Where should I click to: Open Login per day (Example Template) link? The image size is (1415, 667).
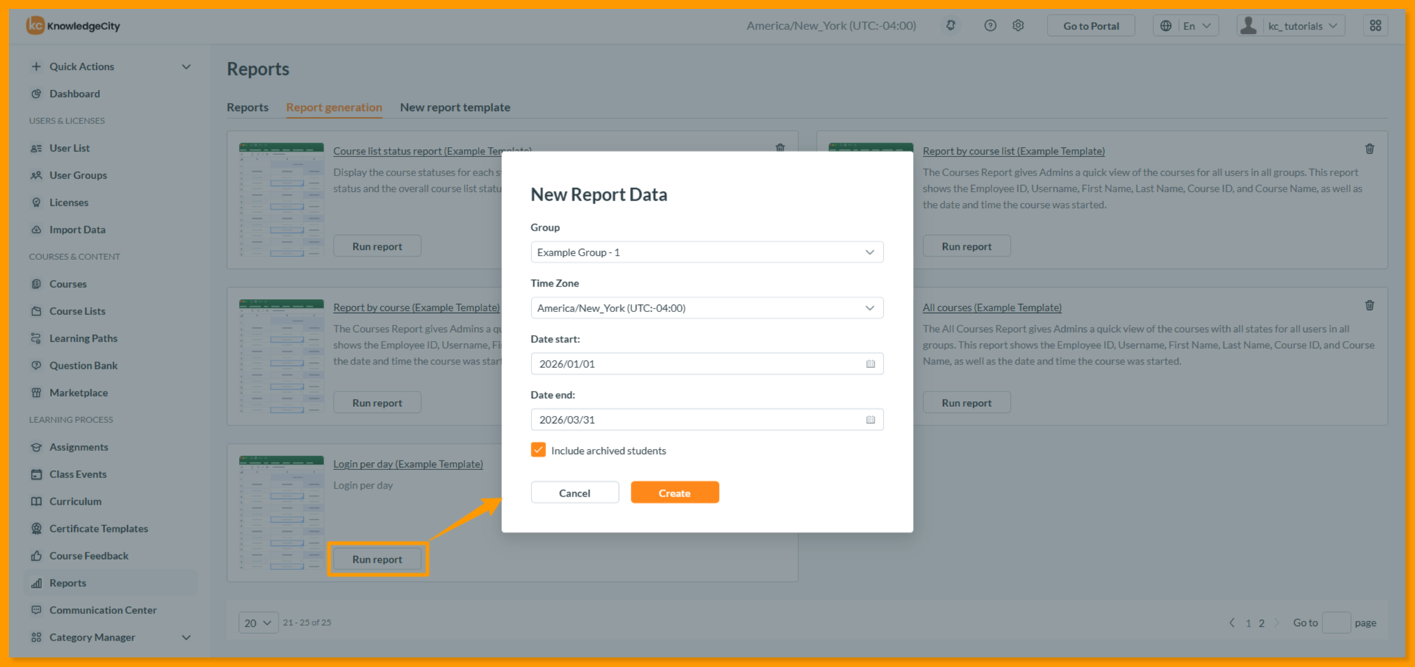[x=408, y=464]
